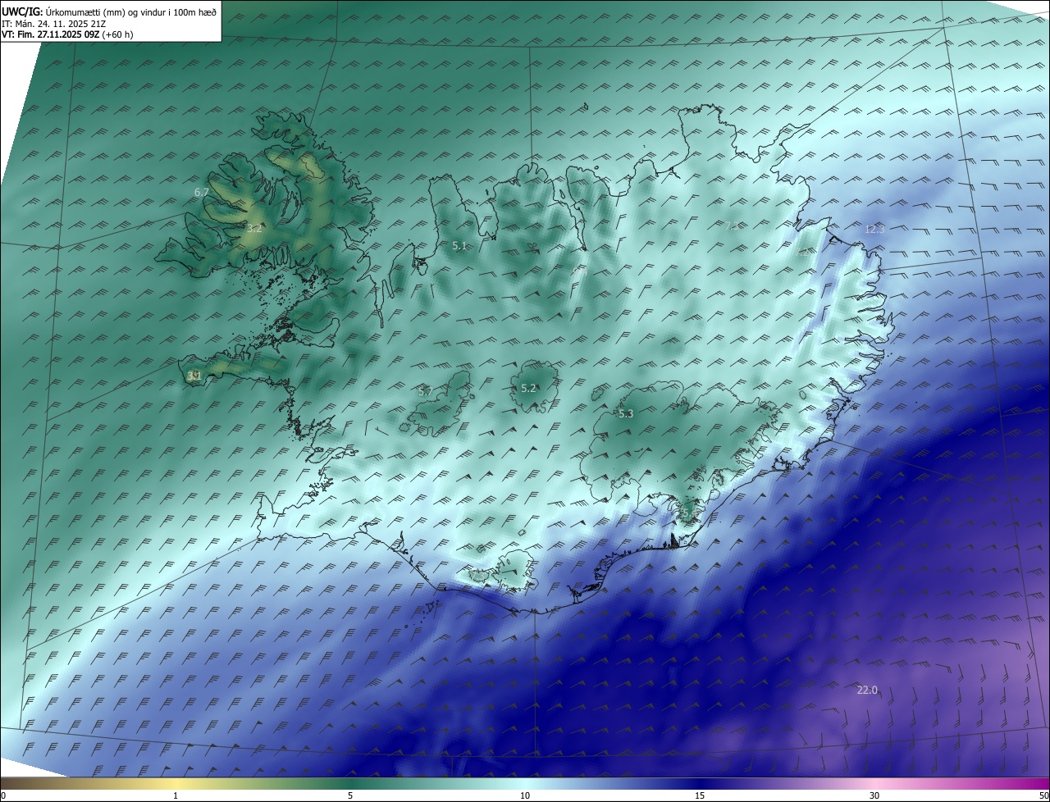Click the 3.1 value on Snæfellsnes peninsula

coord(194,376)
